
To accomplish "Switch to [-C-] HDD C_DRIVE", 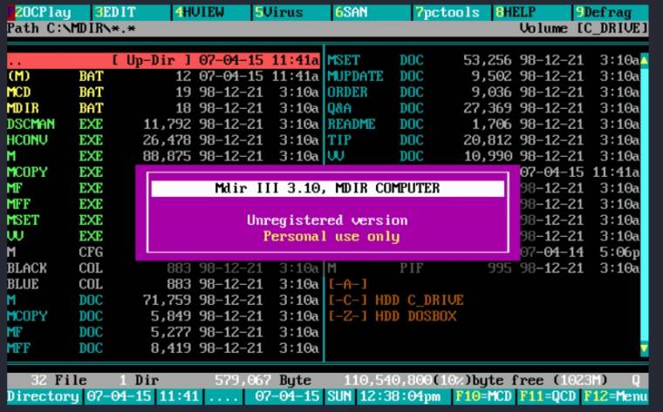I will [396, 300].
